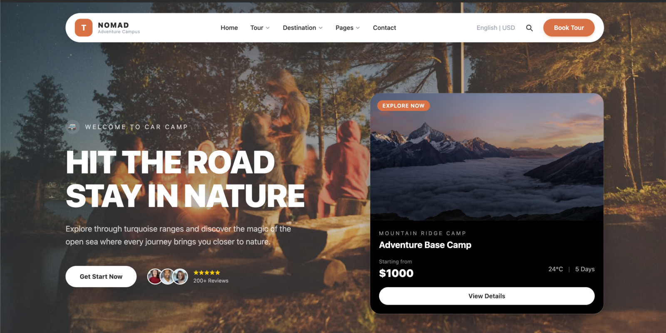Open the Contact page link
The height and width of the screenshot is (333, 666).
point(385,28)
